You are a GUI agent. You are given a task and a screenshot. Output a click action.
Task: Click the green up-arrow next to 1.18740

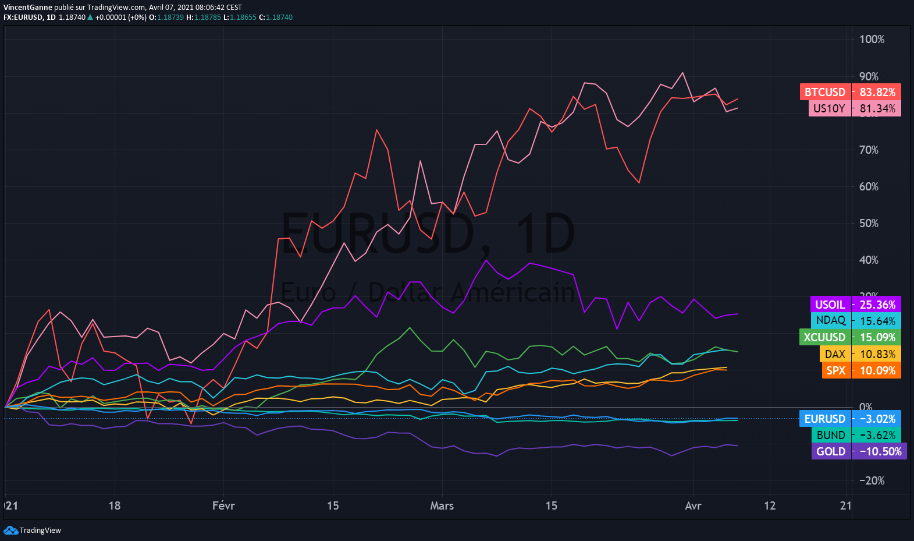coord(90,17)
